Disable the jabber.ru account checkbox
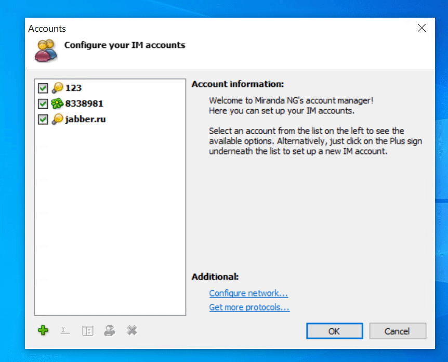The height and width of the screenshot is (362, 448). coord(43,119)
